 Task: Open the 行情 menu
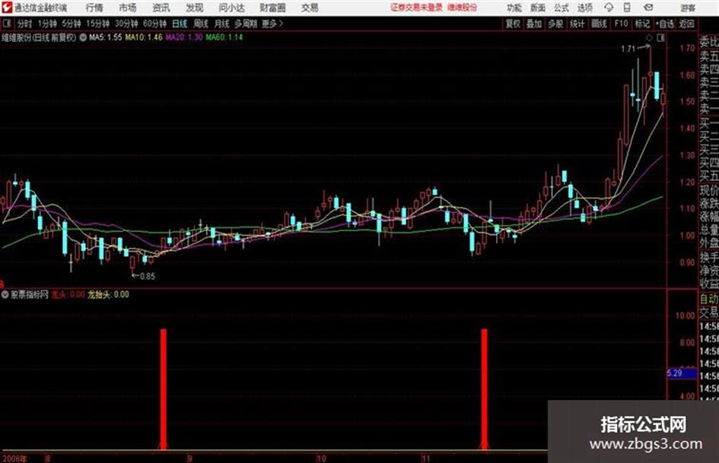click(94, 8)
